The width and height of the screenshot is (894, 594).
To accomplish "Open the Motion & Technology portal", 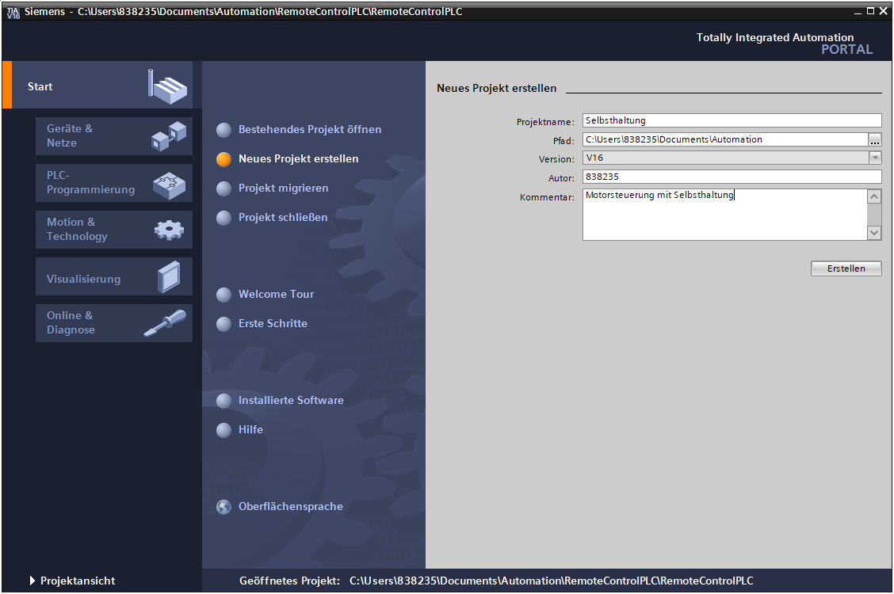I will (x=114, y=230).
